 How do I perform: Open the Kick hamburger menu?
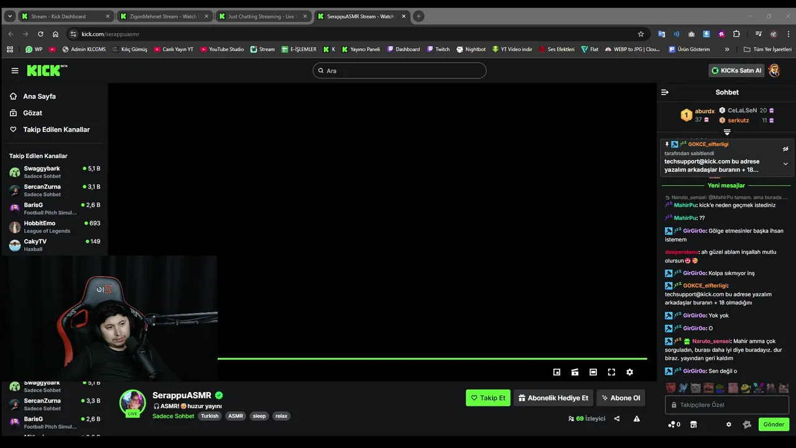[x=15, y=71]
